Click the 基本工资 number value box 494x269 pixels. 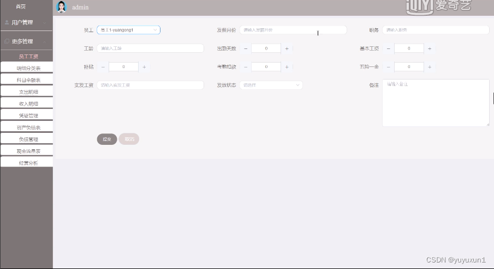point(409,48)
